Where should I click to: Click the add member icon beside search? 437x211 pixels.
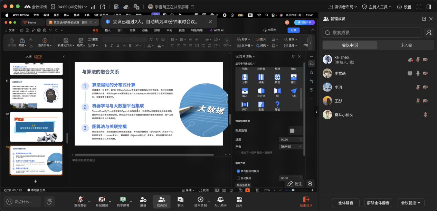(429, 33)
